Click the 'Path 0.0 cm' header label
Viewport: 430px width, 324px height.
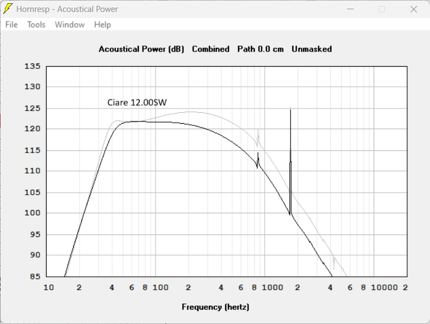pos(260,49)
